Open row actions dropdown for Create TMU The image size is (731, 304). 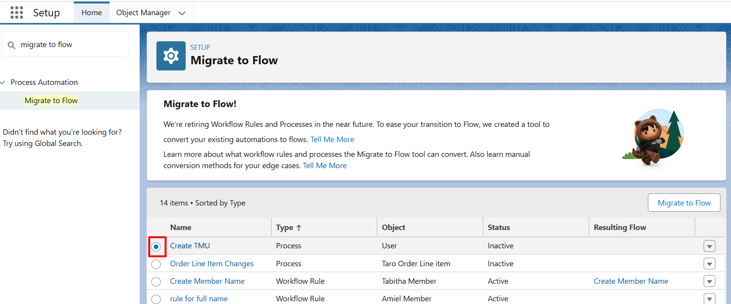[x=709, y=246]
